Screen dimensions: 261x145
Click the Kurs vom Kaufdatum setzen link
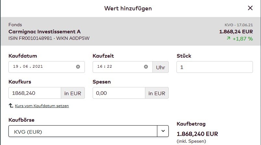pyautogui.click(x=42, y=106)
